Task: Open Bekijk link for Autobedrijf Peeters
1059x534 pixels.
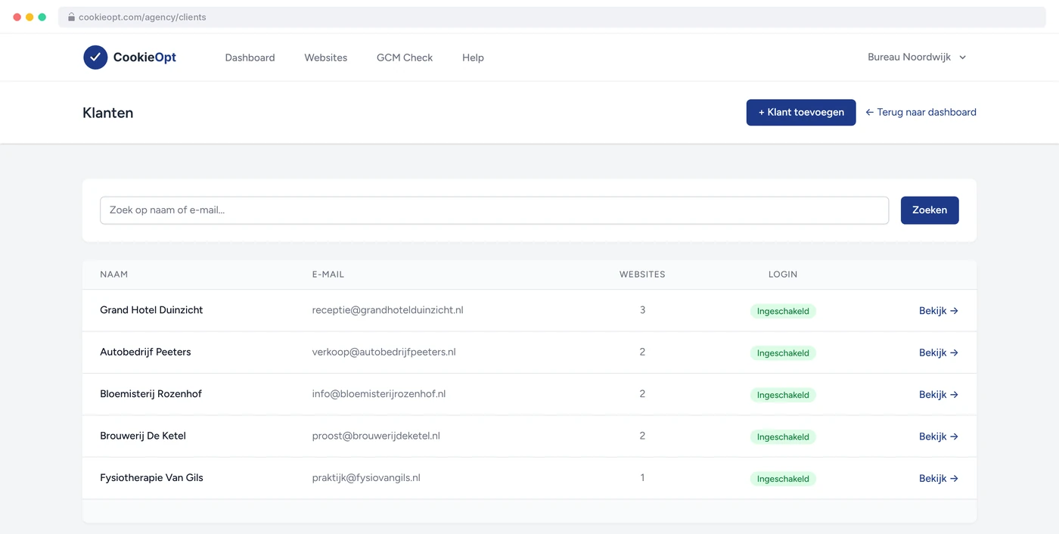Action: point(939,352)
